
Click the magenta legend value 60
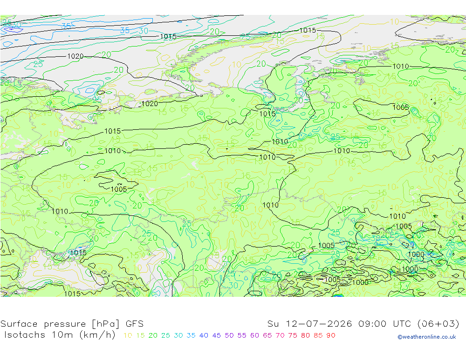point(255,335)
